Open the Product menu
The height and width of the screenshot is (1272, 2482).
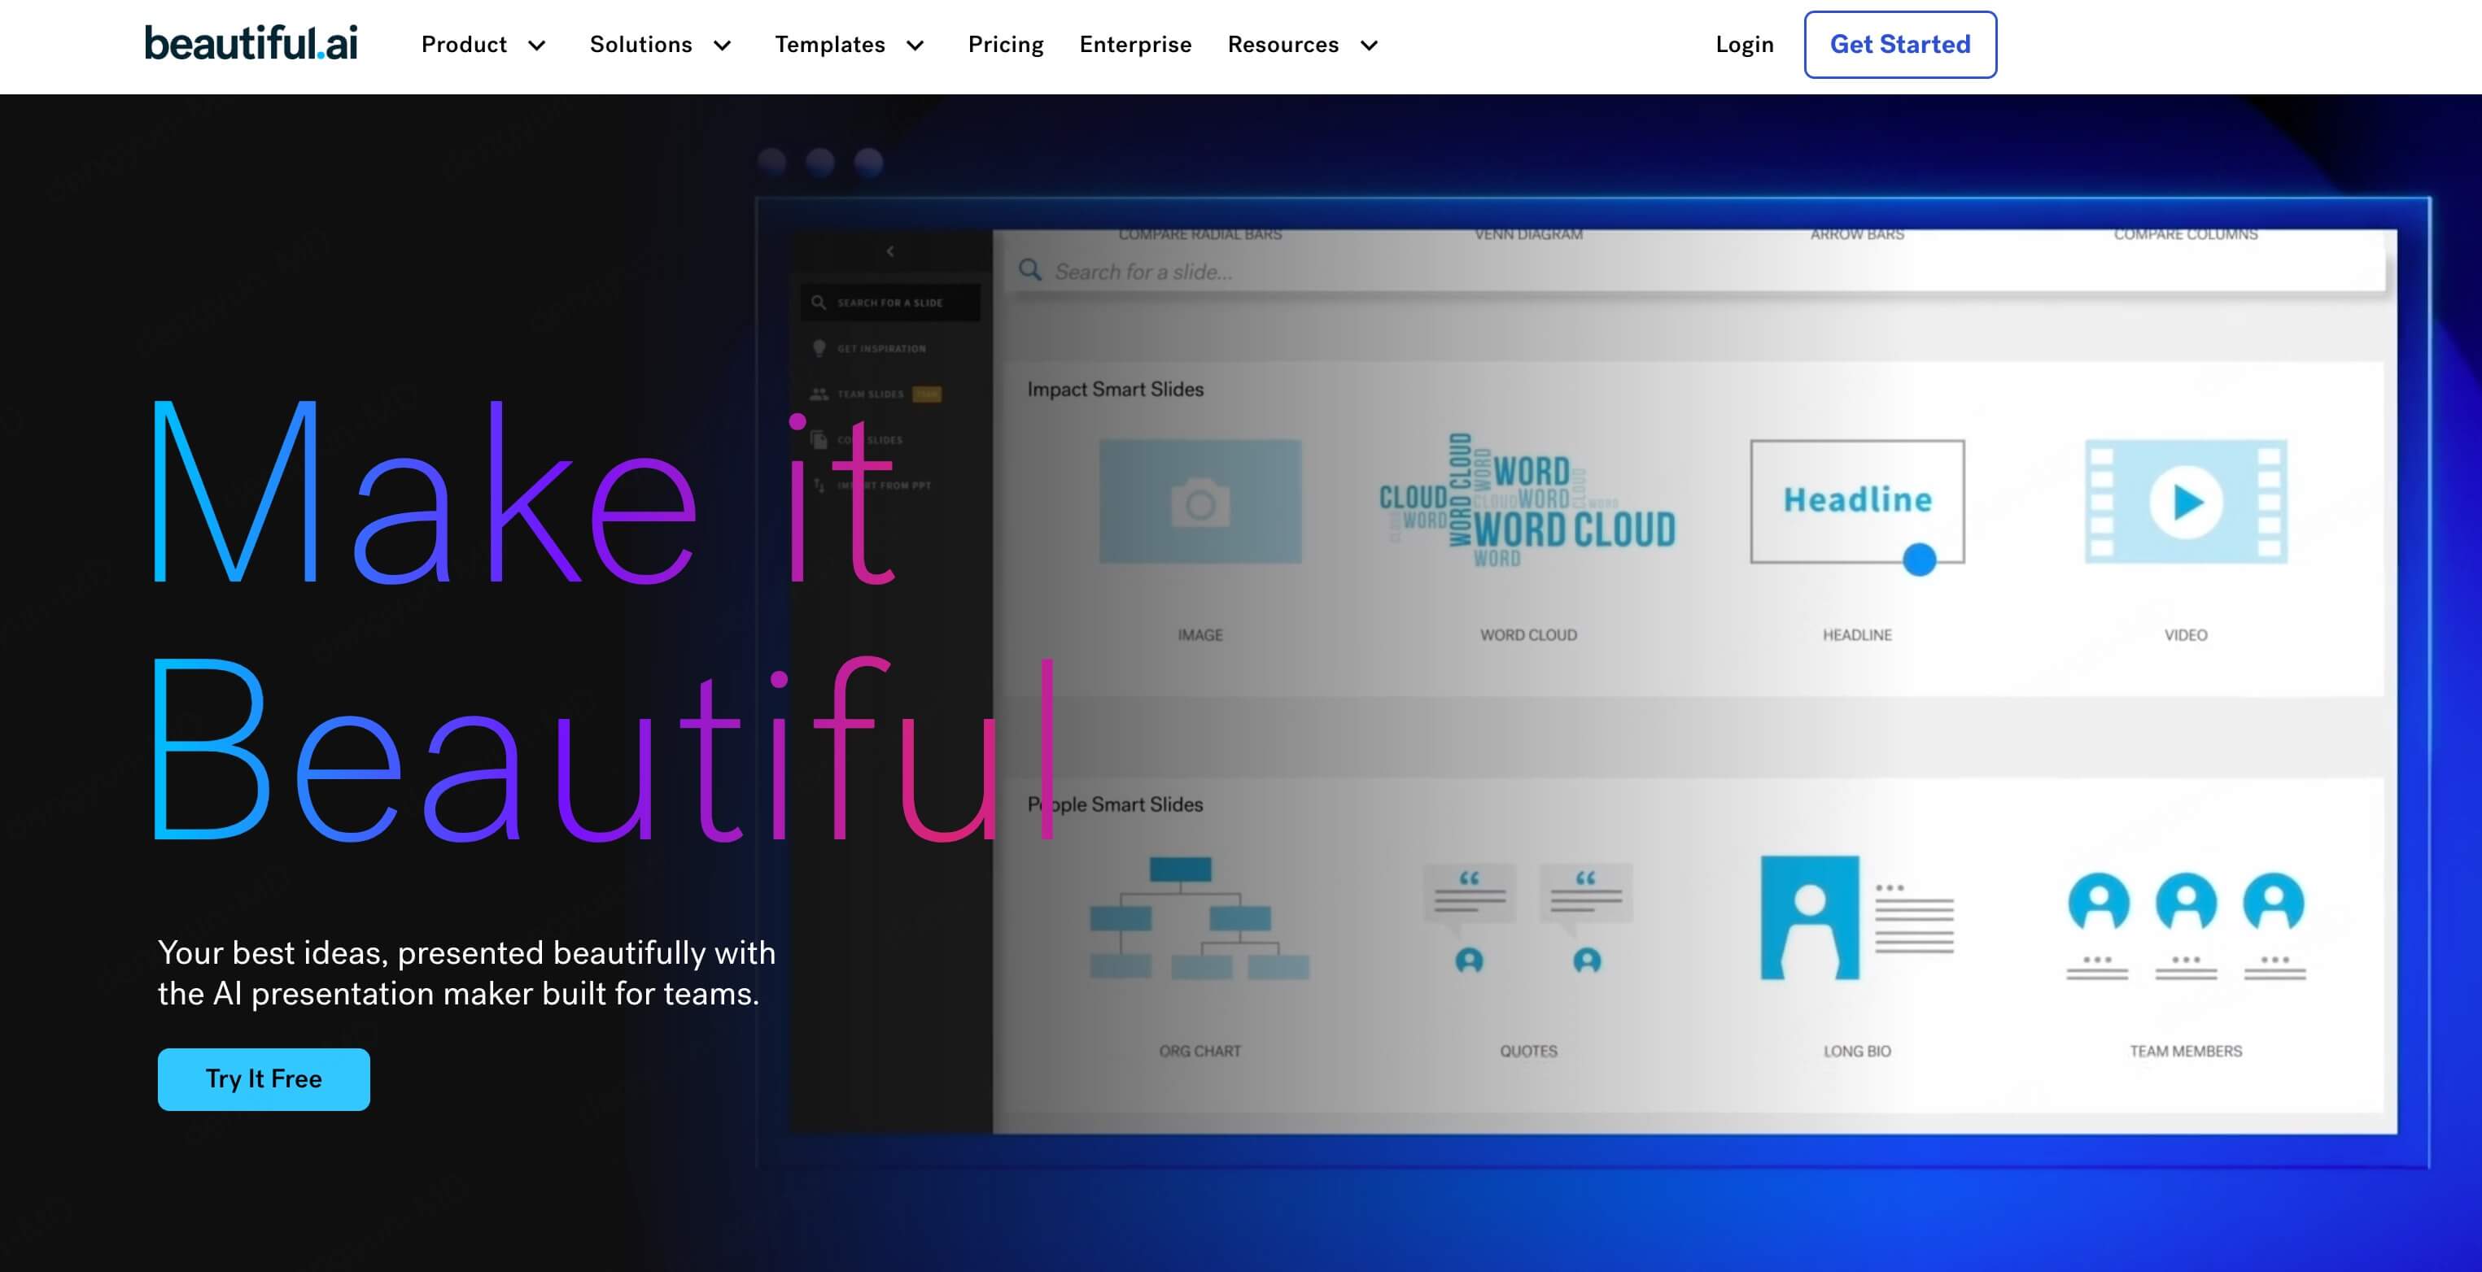pos(465,44)
